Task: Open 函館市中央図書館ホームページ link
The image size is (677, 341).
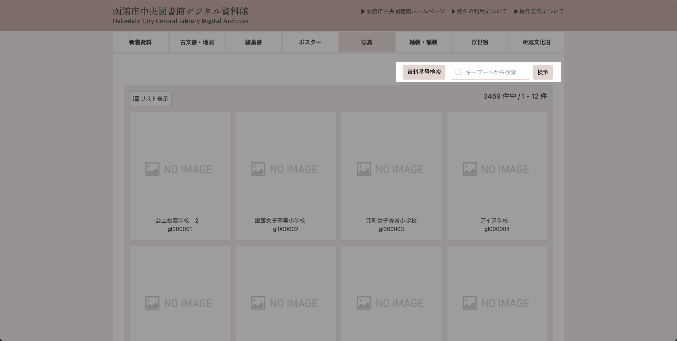Action: coord(403,11)
